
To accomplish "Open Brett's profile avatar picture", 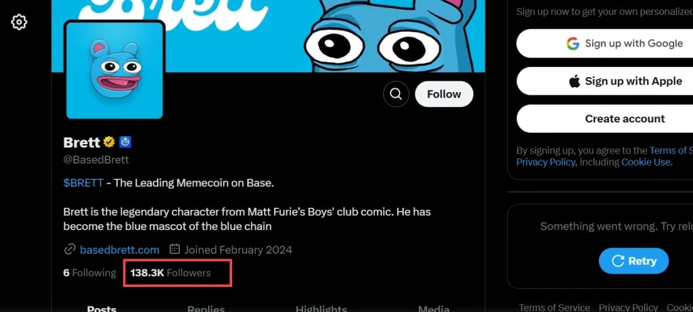I will 114,70.
